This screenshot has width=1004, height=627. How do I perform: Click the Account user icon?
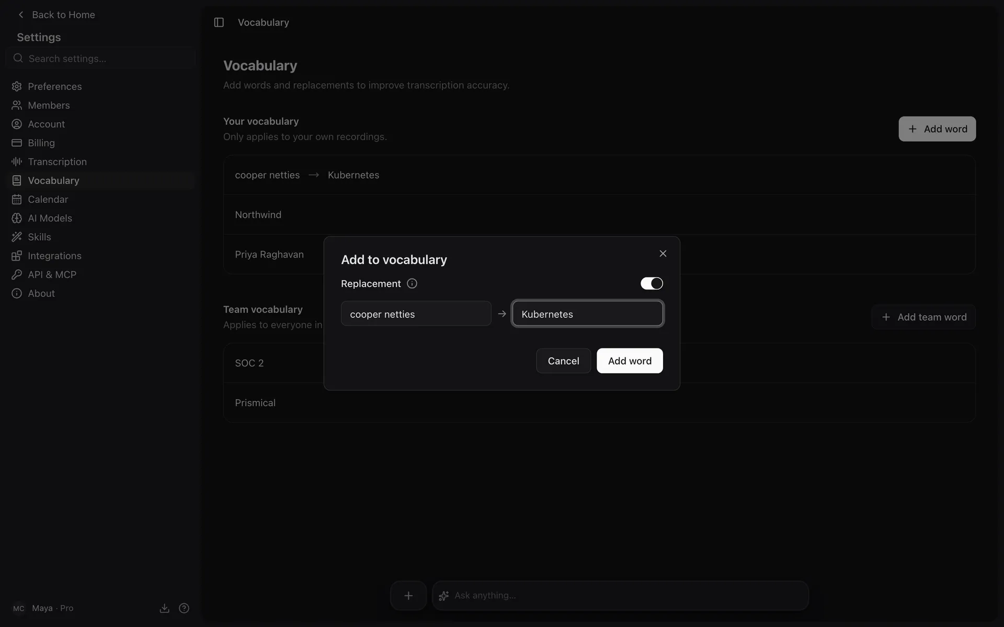[x=17, y=124]
